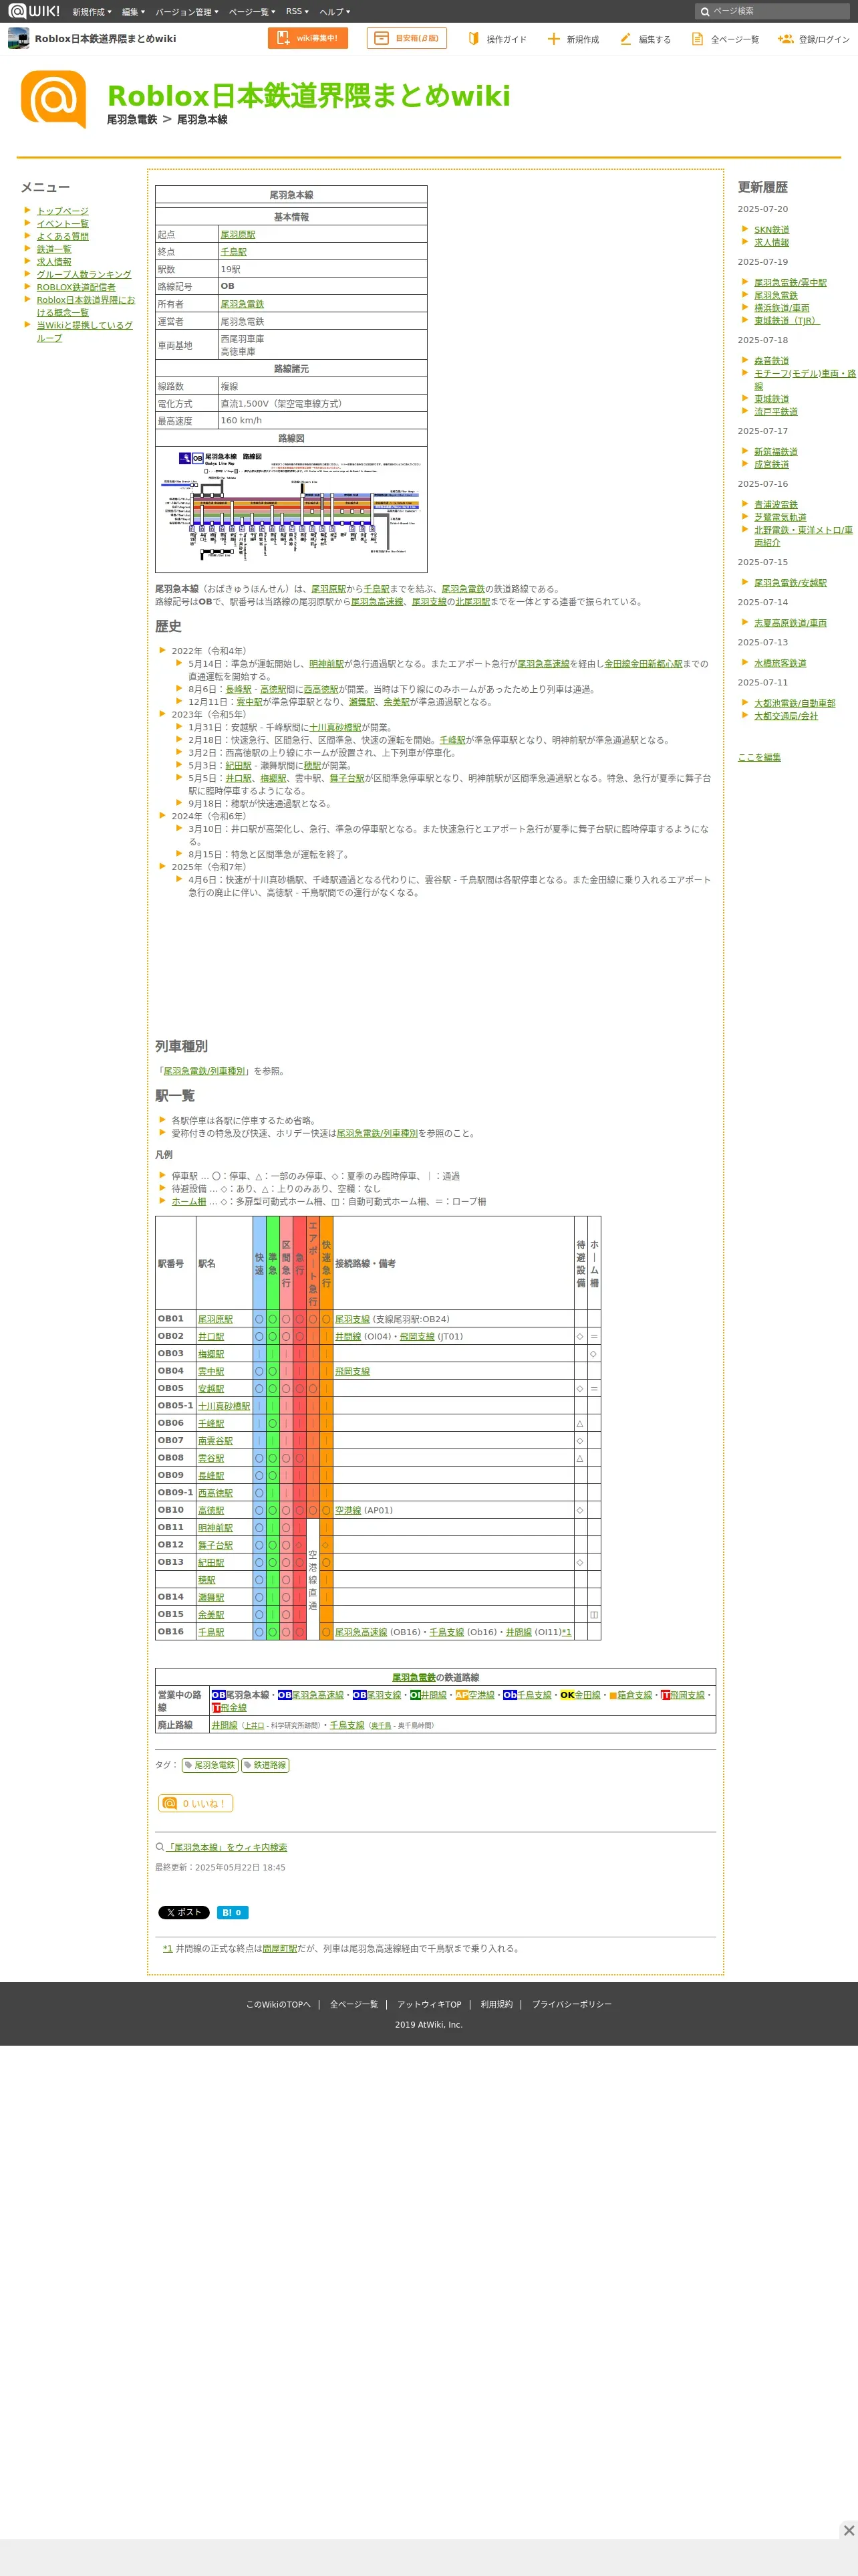This screenshot has height=2576, width=858.
Task: Click the 全ページ一覧 document icon
Action: coord(697,38)
